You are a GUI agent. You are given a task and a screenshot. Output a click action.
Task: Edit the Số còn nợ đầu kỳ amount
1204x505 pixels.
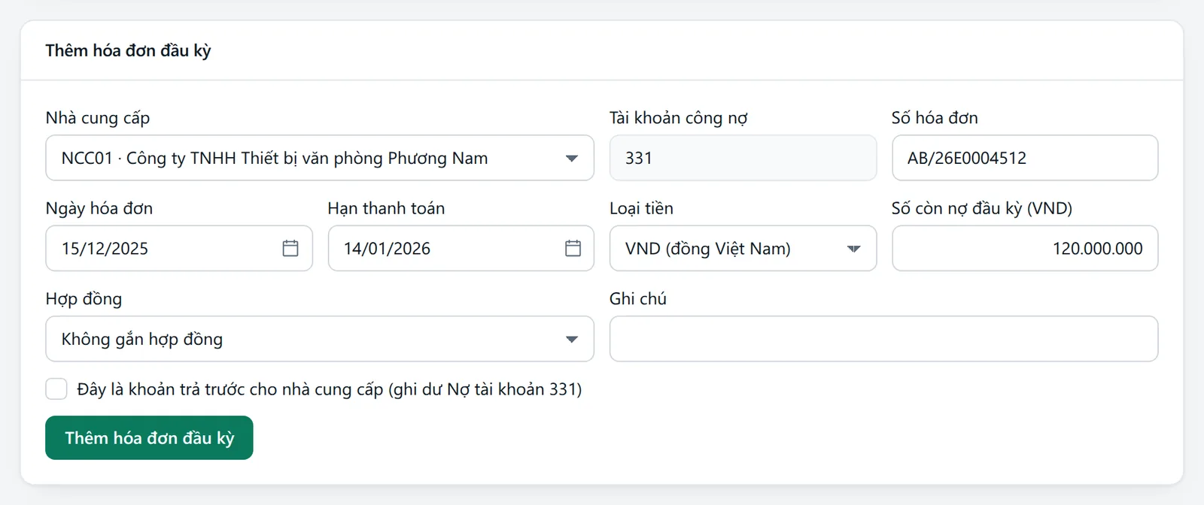click(1025, 248)
